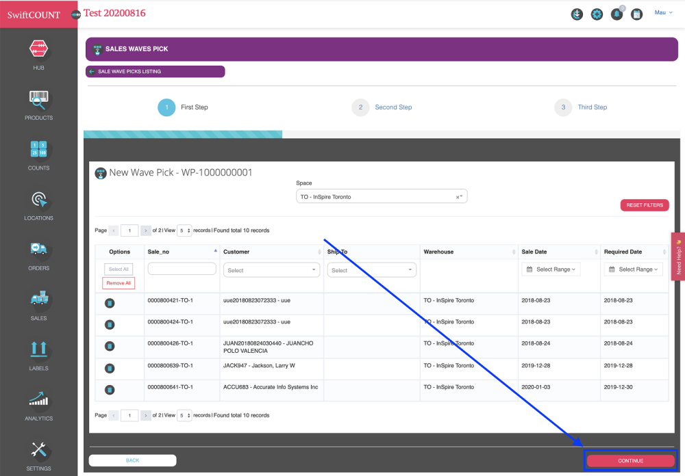Click the CONTINUE button
Screen dimensions: 685x476
point(630,461)
